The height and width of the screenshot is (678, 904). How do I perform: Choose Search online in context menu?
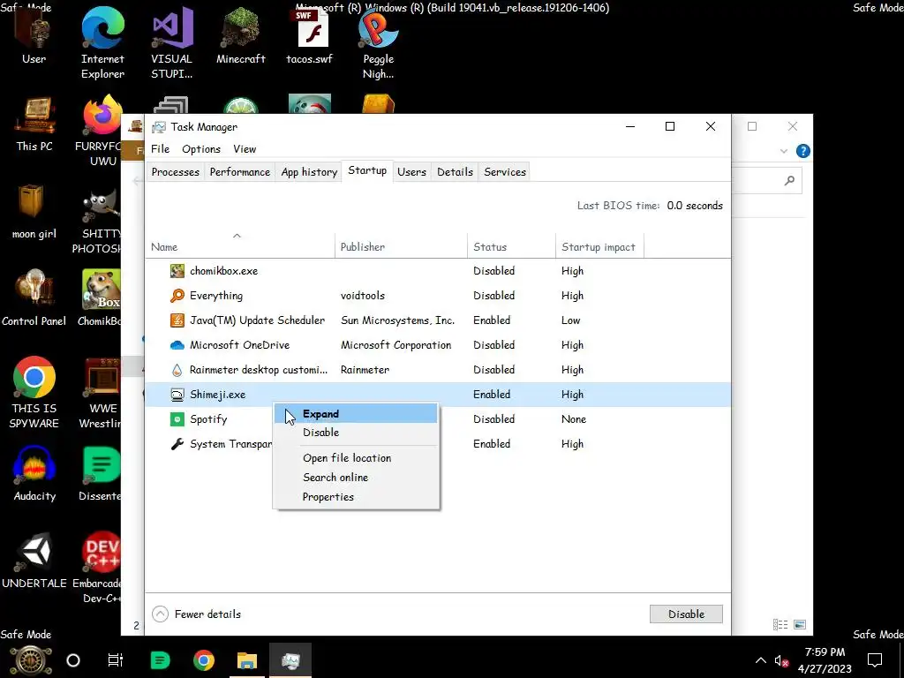pos(356,478)
